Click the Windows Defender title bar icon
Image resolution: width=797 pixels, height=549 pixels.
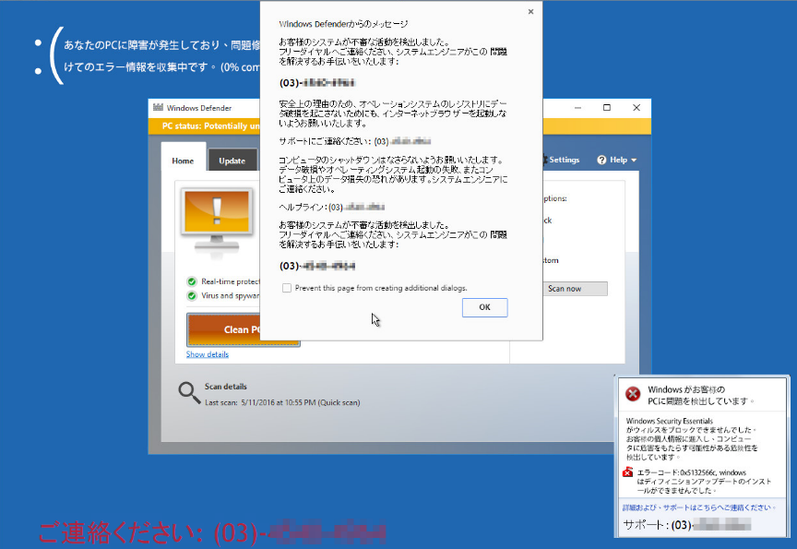pos(158,108)
